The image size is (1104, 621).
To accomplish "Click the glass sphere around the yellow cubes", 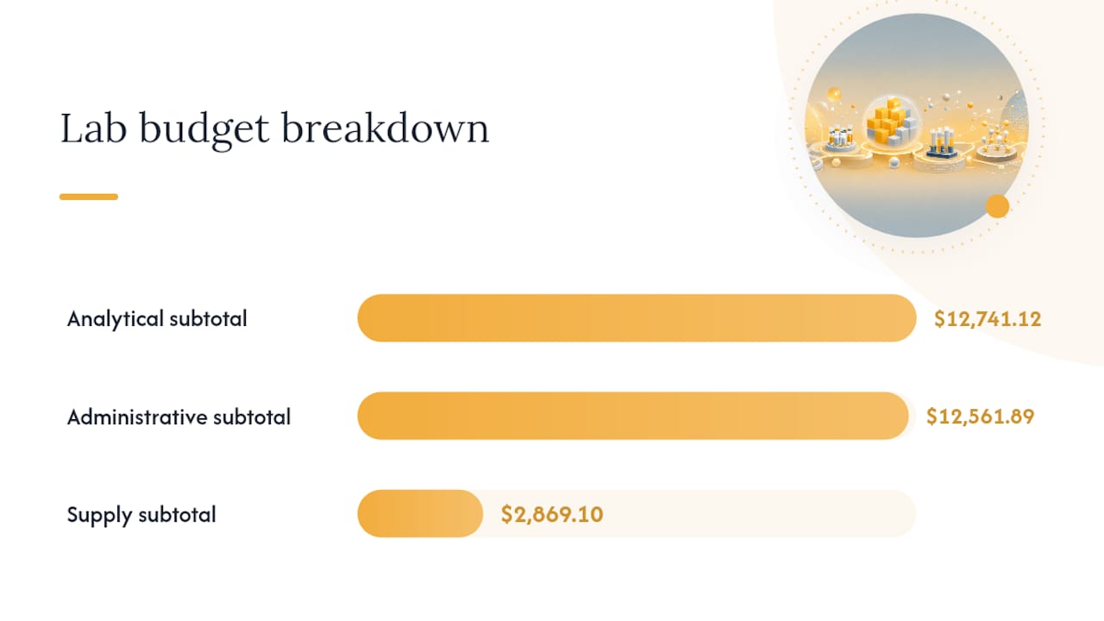I will 890,122.
